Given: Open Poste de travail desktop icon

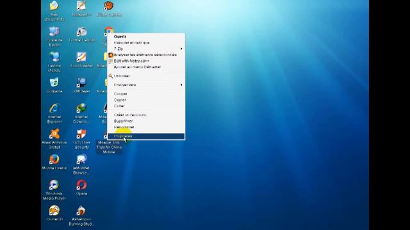Looking at the screenshot, I should point(54,31).
